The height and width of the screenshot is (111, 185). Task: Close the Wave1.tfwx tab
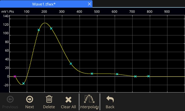[x=89, y=4]
